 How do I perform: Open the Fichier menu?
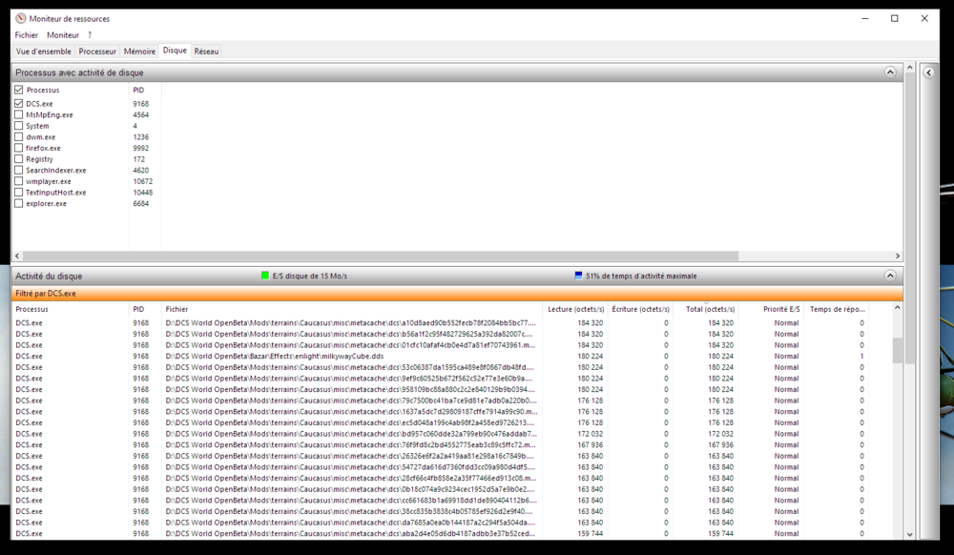pos(26,35)
